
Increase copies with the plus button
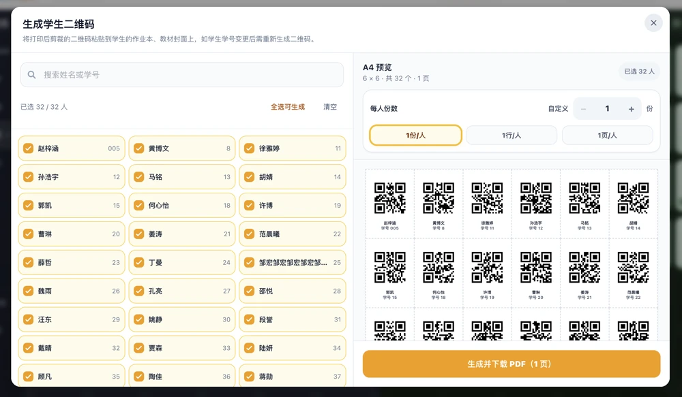coord(631,109)
